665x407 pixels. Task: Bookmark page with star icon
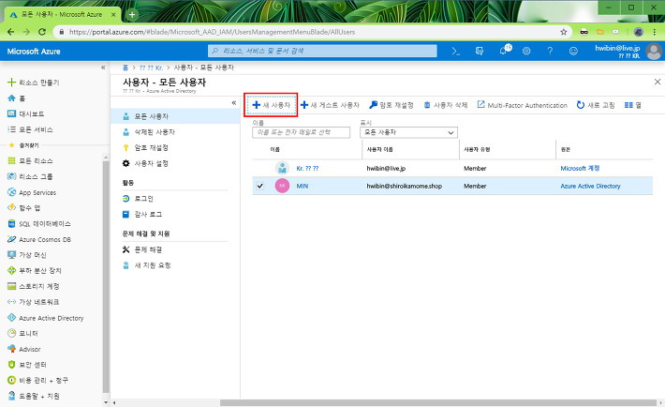[x=563, y=32]
